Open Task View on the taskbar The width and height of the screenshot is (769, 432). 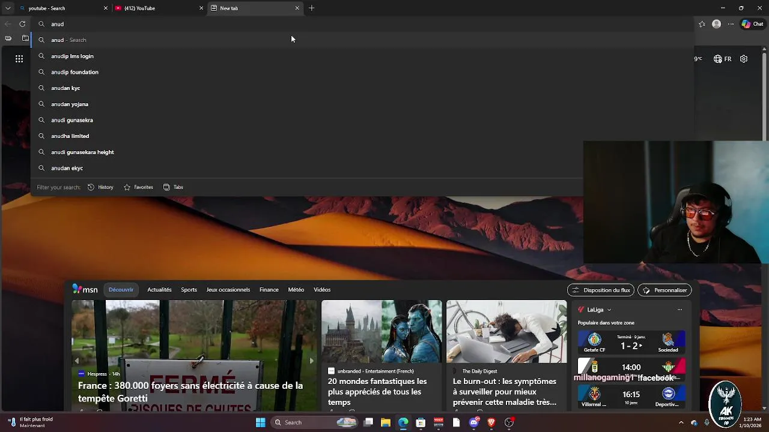click(368, 422)
